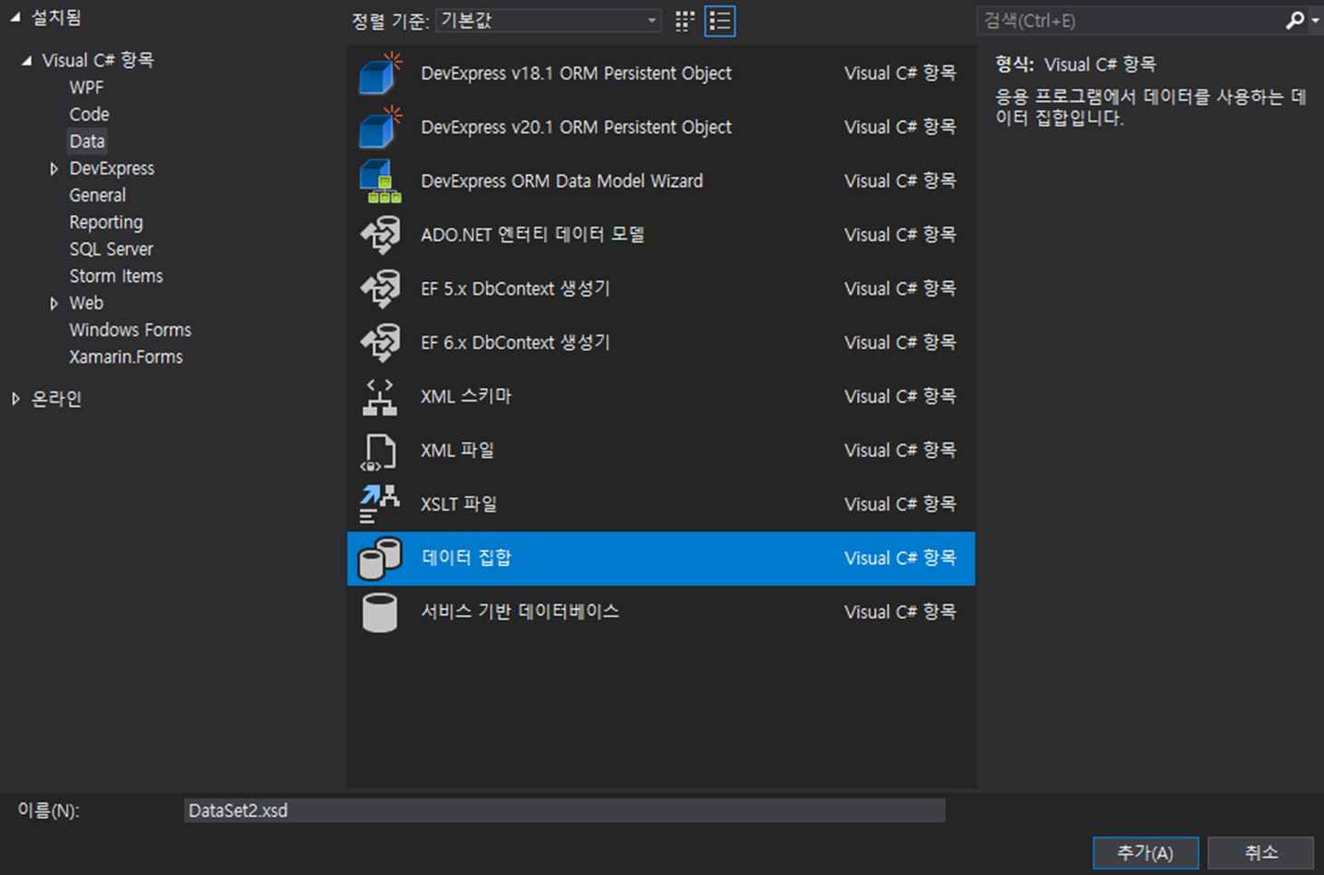Select ADO.NET 엔터티 데이터 모델 text
1324x875 pixels.
pyautogui.click(x=532, y=235)
